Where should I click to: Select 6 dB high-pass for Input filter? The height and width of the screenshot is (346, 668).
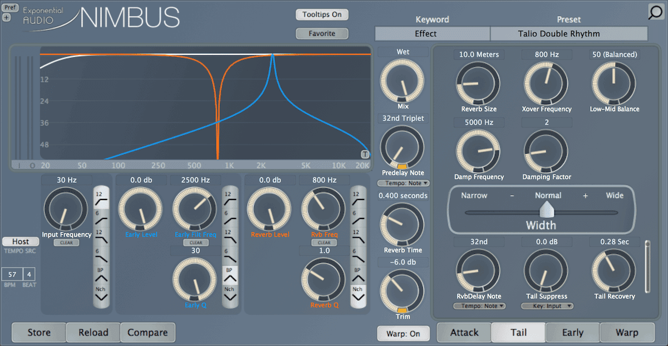pyautogui.click(x=101, y=217)
